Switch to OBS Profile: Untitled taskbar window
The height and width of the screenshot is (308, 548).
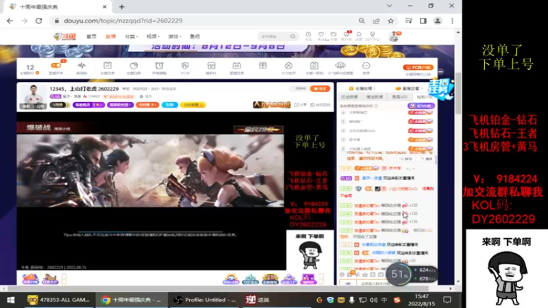tap(205, 300)
